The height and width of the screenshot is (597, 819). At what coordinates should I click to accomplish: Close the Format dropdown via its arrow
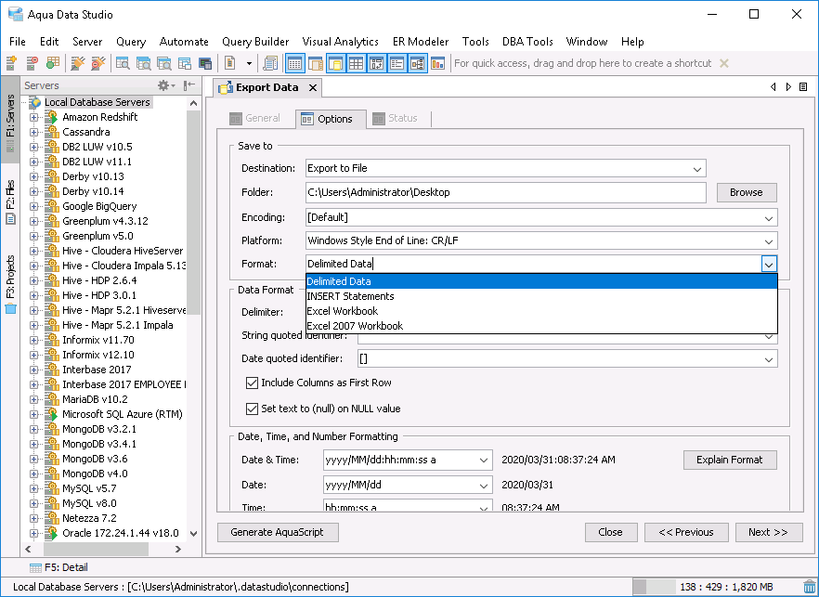pyautogui.click(x=768, y=265)
